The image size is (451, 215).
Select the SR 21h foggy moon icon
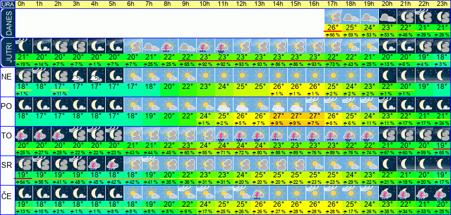pos(406,163)
